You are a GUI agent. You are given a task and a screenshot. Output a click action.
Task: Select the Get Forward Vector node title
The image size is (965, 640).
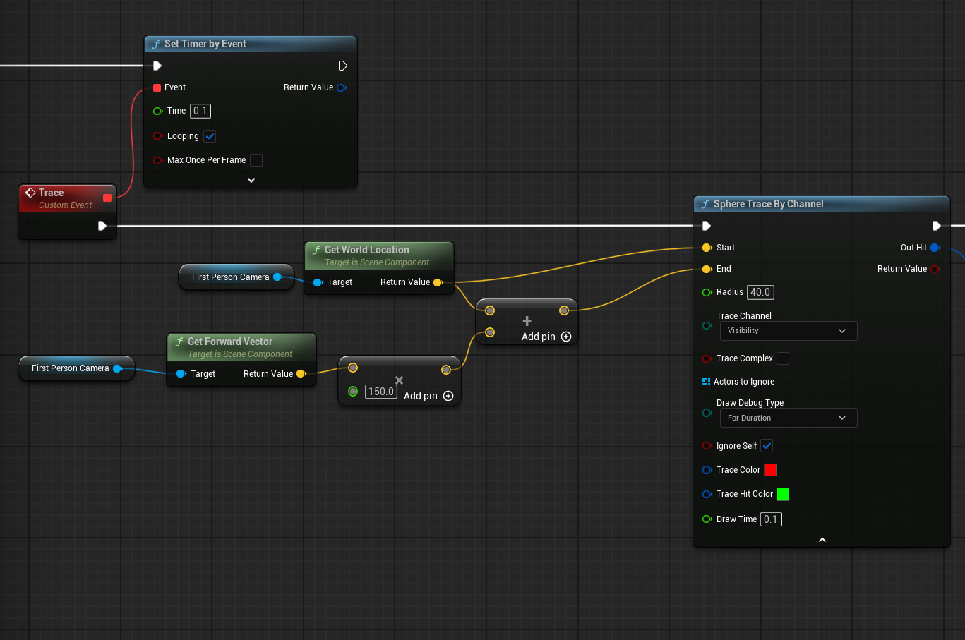[x=229, y=342]
